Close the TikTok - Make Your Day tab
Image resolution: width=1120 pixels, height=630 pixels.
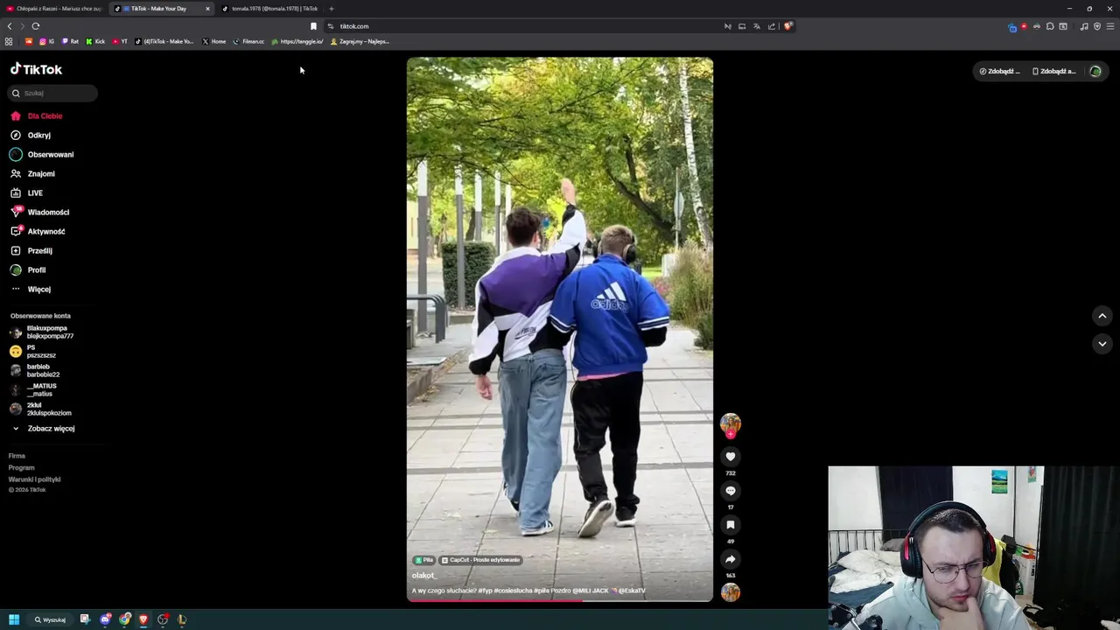tap(207, 9)
